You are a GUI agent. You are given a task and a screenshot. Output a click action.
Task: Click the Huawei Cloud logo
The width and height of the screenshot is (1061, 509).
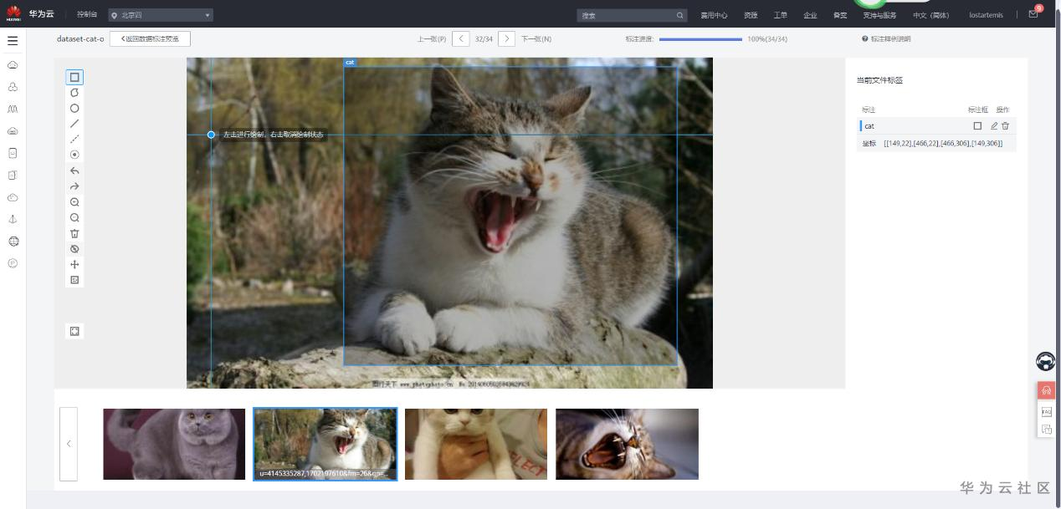pos(13,13)
